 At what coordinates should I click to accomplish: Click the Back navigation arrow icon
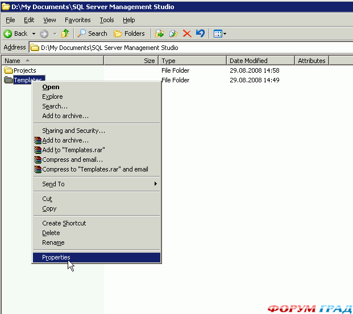[x=9, y=34]
